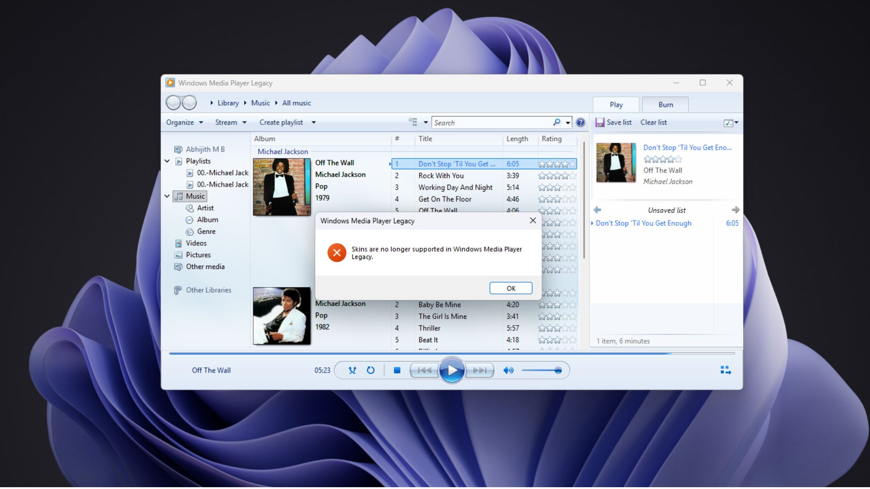
Task: Collapse the Playlists tree node
Action: 167,161
